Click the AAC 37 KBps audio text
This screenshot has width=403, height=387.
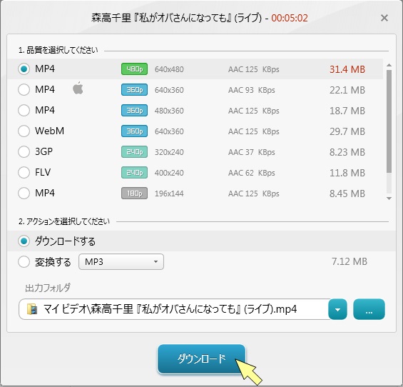[251, 152]
